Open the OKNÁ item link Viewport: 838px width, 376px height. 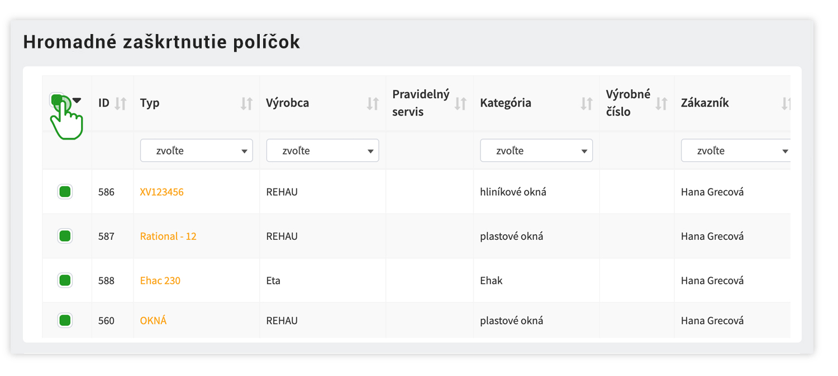coord(153,320)
